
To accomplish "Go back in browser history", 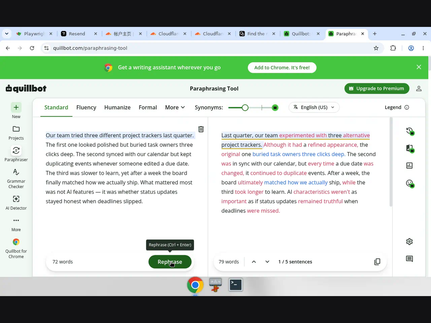I will (x=8, y=48).
